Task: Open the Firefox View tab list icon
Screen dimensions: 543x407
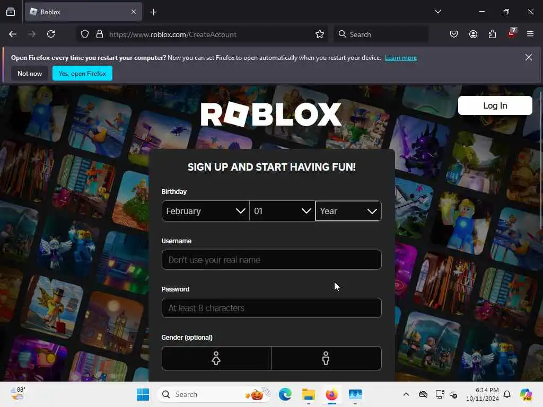Action: (11, 12)
